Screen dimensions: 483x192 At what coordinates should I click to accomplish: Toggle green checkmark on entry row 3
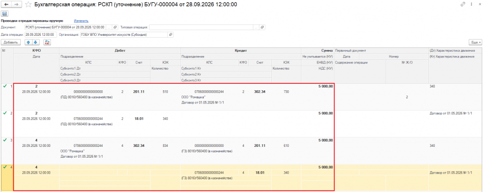pyautogui.click(x=4, y=140)
